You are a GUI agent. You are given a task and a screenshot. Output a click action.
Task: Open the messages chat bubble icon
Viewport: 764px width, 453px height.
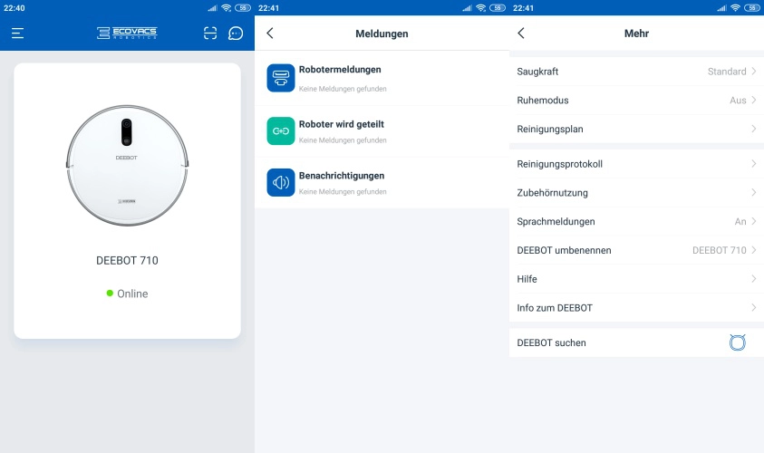pos(236,34)
